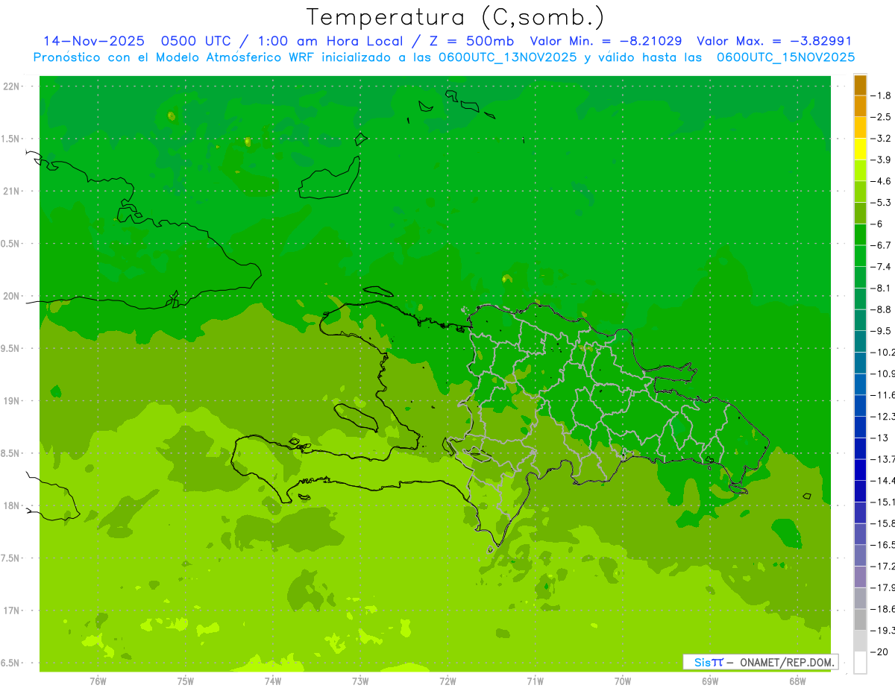
Task: Select the lime swatch between -4.6 and -5.3
Action: (860, 192)
